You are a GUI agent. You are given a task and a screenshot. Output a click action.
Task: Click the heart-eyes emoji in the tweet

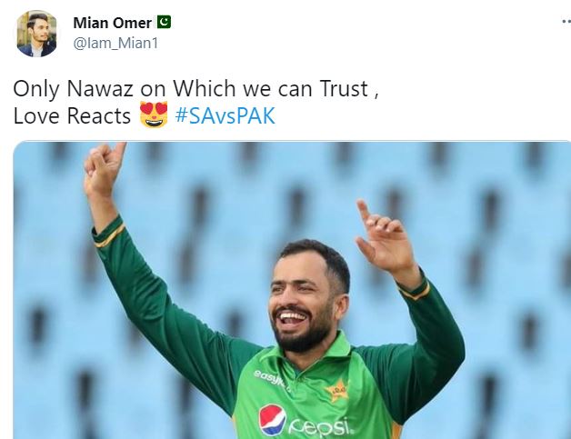154,115
